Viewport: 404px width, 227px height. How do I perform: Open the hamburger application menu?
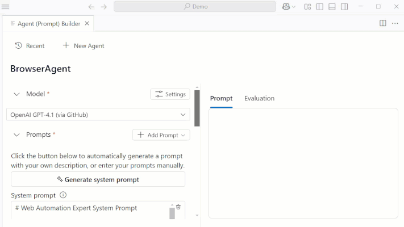(6, 7)
